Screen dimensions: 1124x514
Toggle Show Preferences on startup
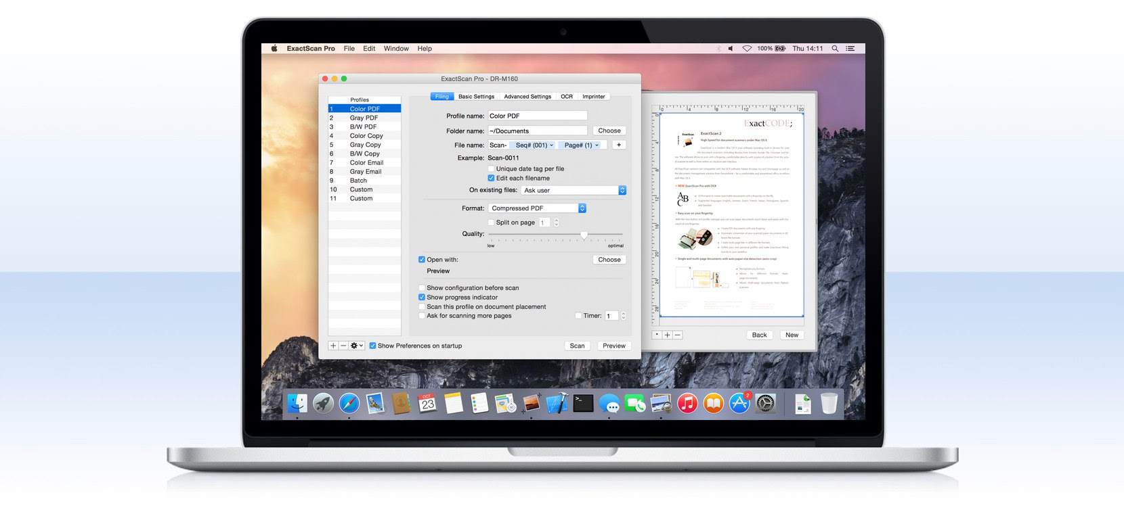click(372, 346)
